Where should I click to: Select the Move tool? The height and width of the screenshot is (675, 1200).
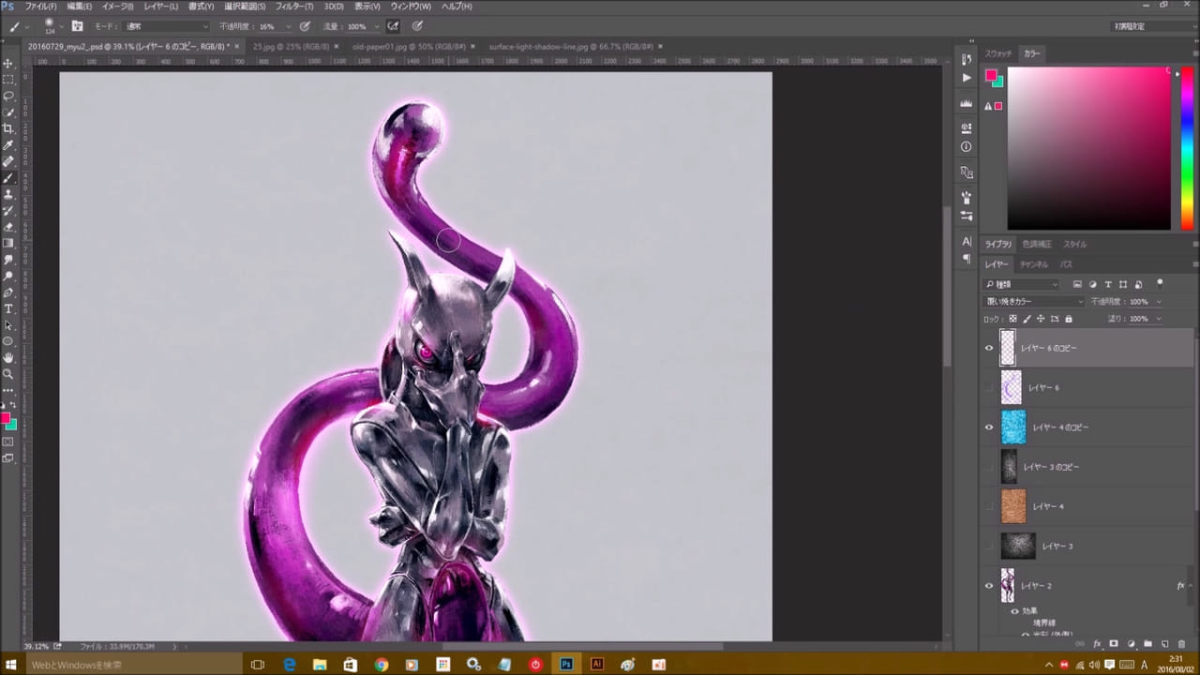click(8, 63)
